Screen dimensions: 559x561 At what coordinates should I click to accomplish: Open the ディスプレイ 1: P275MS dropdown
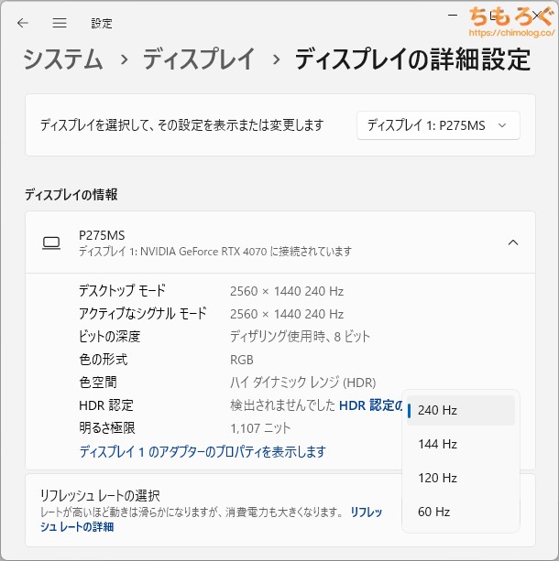point(437,125)
